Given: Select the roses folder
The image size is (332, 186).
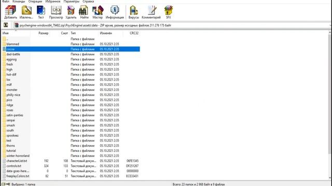Looking at the screenshot, I should tap(10, 110).
